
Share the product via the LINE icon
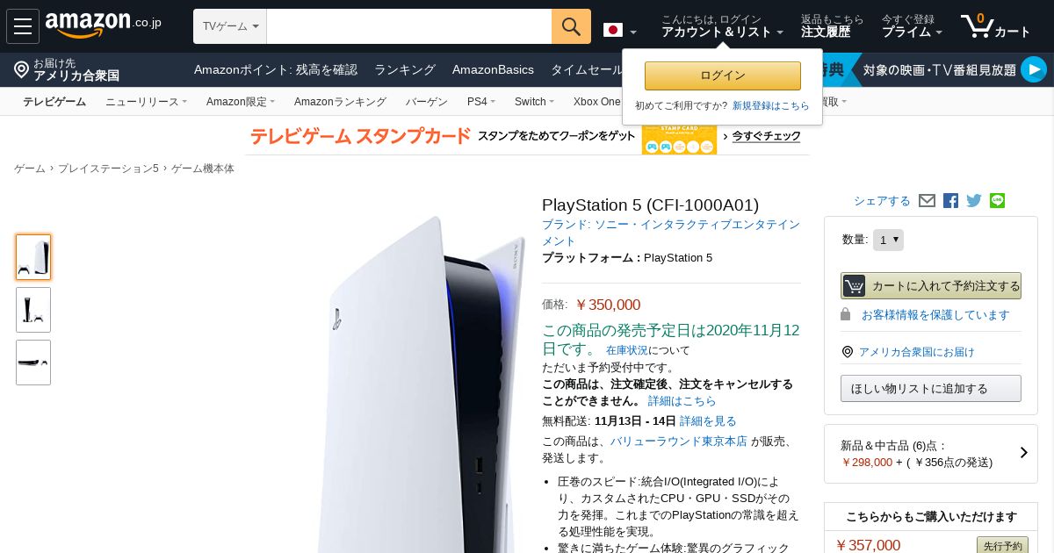point(997,200)
